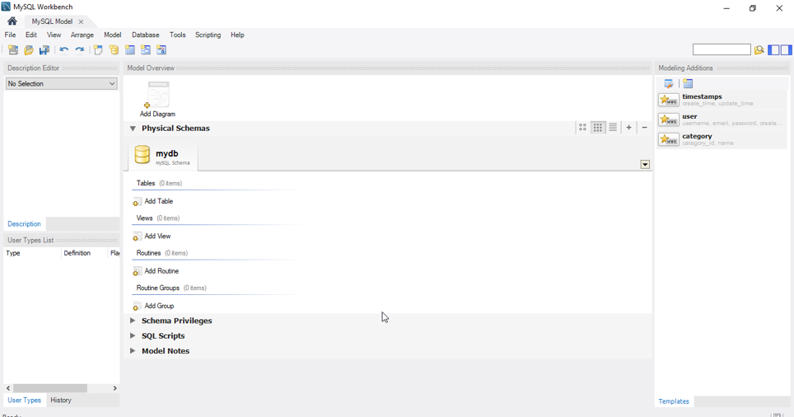Open the Help menu
This screenshot has height=417, width=794.
237,35
